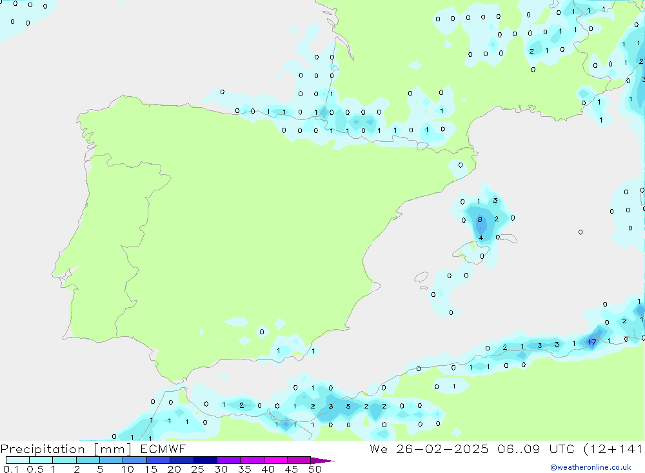Click the "Precipitation [mm]" title text

click(66, 449)
